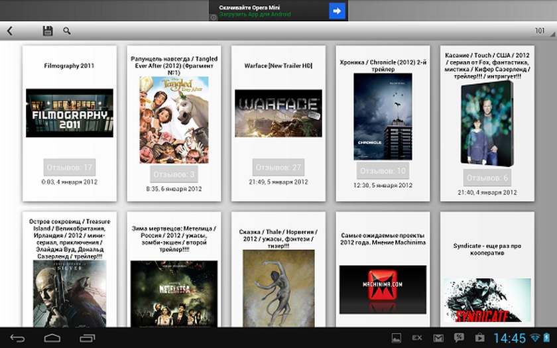Viewport: 557px width, 348px height.
Task: Open search with the magnifier icon
Action: pos(67,30)
